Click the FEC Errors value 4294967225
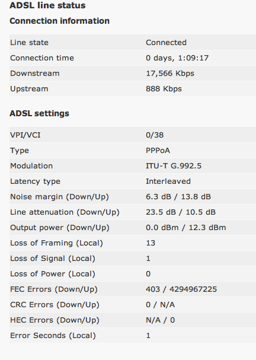The image size is (256, 360). pyautogui.click(x=193, y=289)
